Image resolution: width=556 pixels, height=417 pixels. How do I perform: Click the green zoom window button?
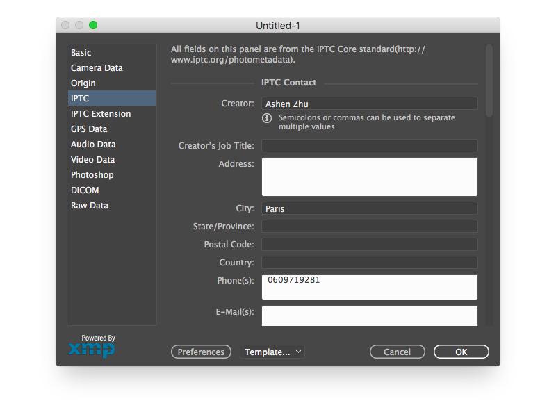[x=93, y=25]
